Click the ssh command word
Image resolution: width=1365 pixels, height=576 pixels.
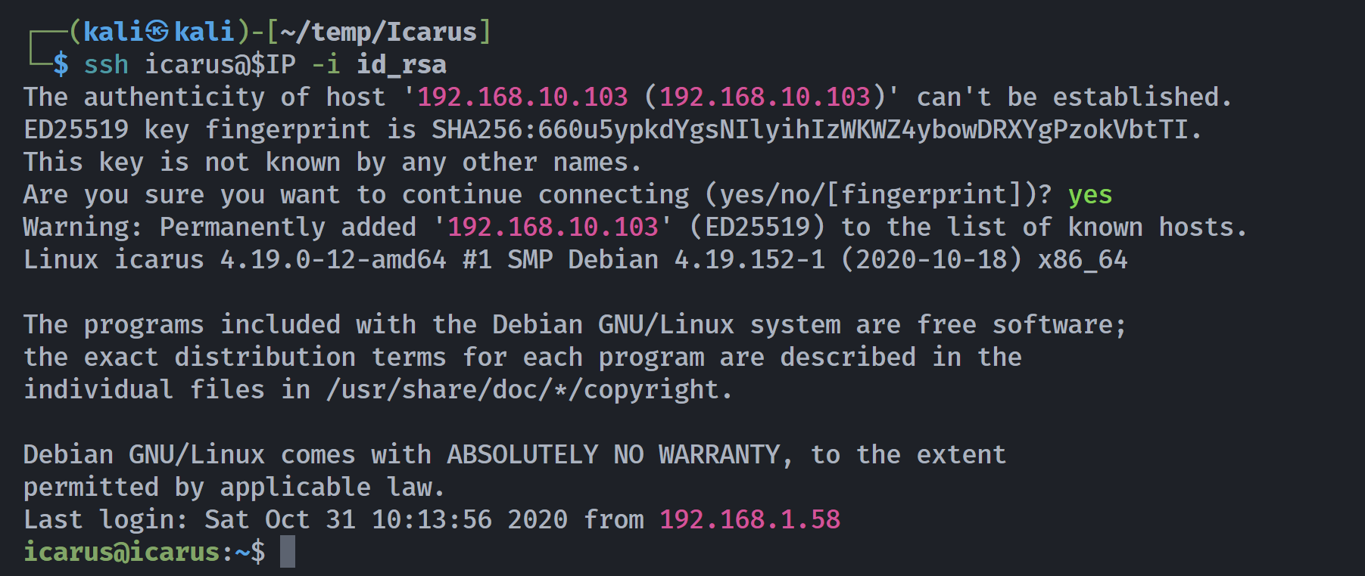coord(106,65)
